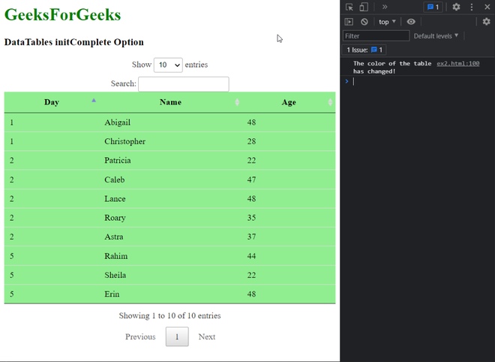Screen dimensions: 495x362
Task: Select the Patricia name cell
Action: click(x=170, y=160)
